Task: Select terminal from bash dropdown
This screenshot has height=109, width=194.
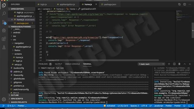Action: 151,64
